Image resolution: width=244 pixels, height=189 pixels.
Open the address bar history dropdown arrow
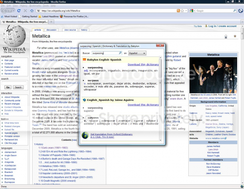point(185,11)
